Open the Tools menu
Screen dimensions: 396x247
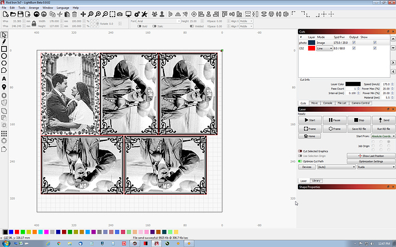pos(22,8)
